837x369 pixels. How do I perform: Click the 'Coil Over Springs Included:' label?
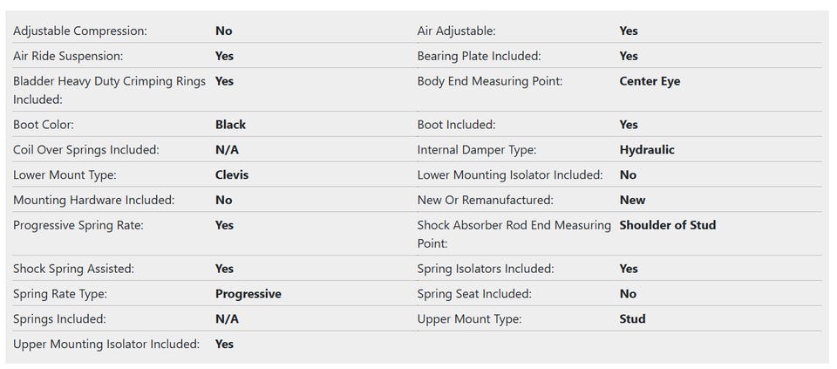pos(86,150)
